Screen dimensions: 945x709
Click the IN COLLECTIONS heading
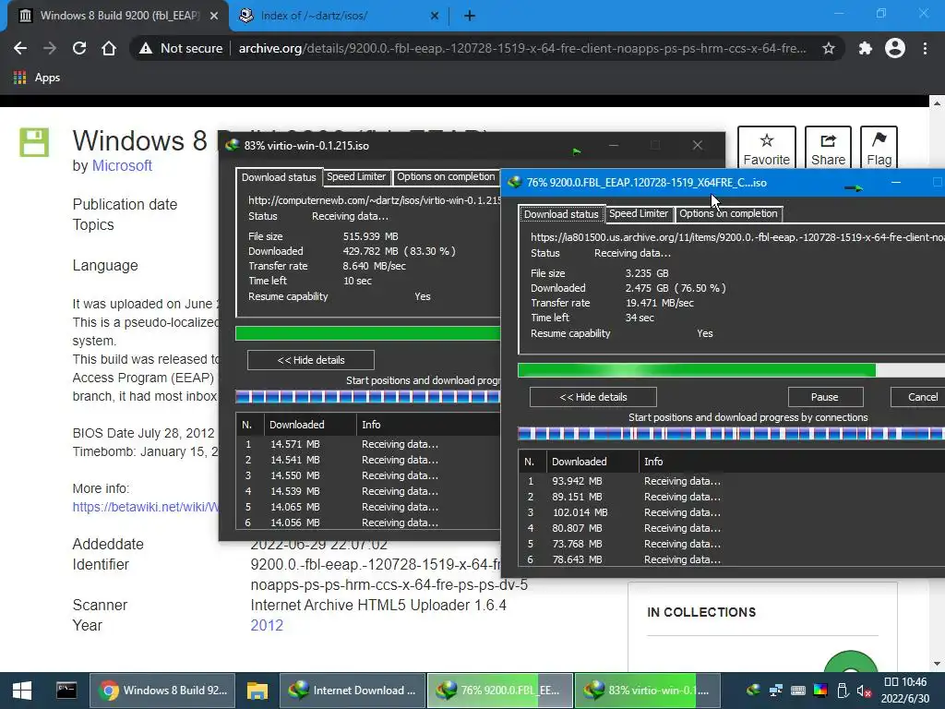click(x=701, y=613)
